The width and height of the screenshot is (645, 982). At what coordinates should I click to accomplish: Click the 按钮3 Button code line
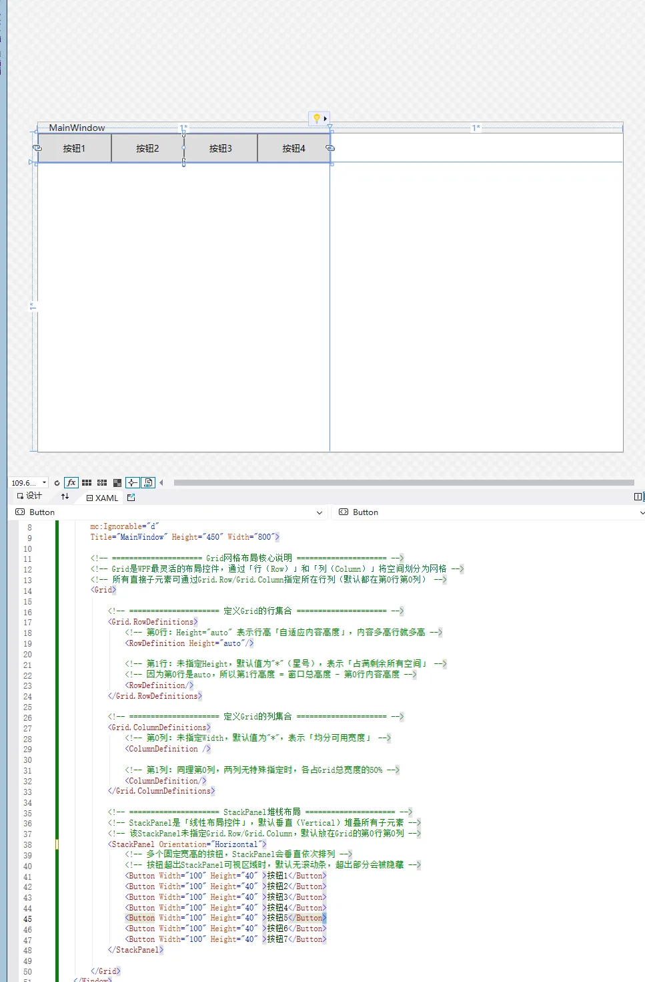tap(226, 897)
